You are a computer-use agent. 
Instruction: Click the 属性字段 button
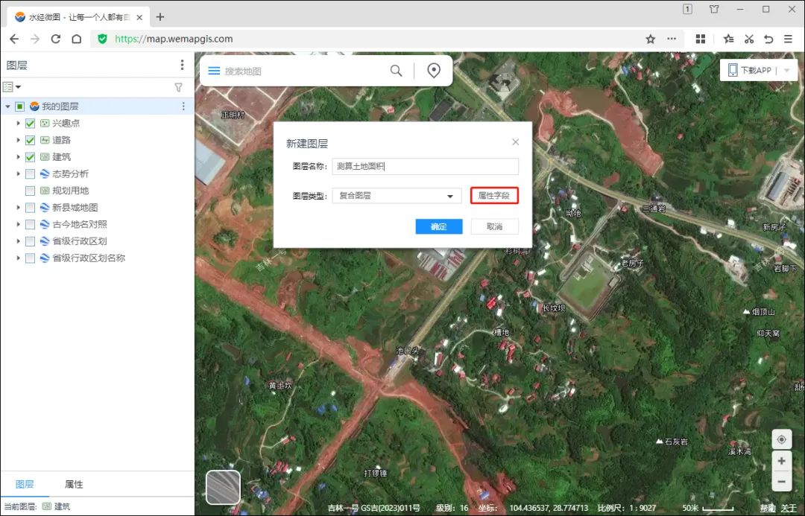pos(494,195)
